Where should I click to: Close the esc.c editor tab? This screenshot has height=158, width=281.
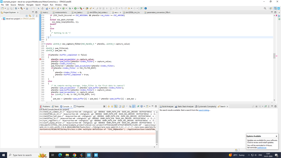pos(120,12)
